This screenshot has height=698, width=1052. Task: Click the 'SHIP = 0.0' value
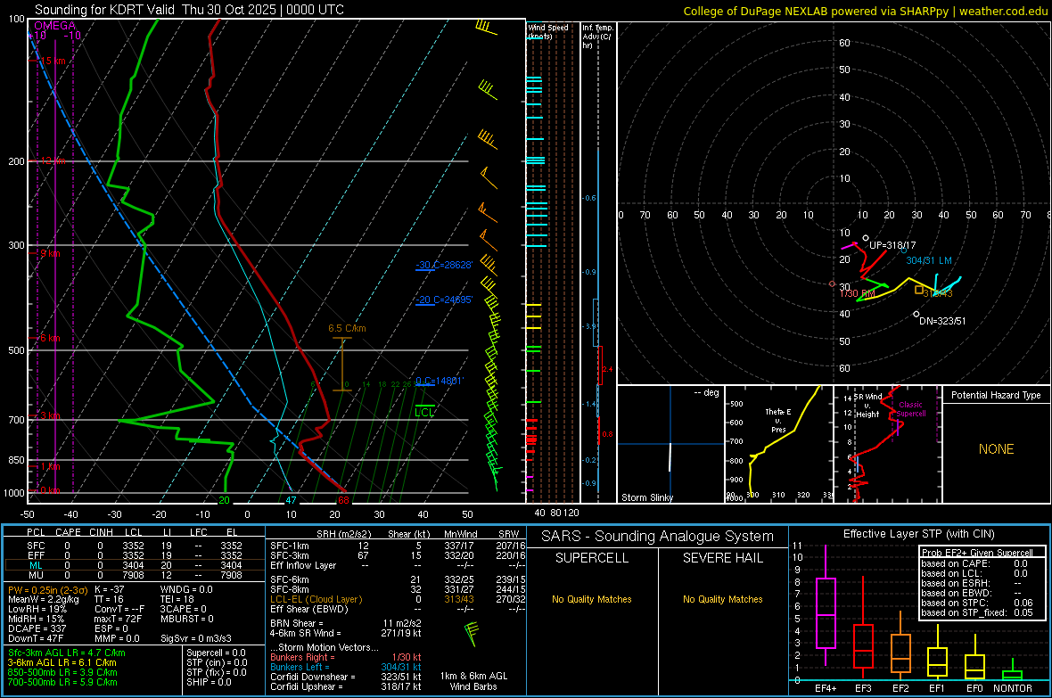[x=209, y=683]
